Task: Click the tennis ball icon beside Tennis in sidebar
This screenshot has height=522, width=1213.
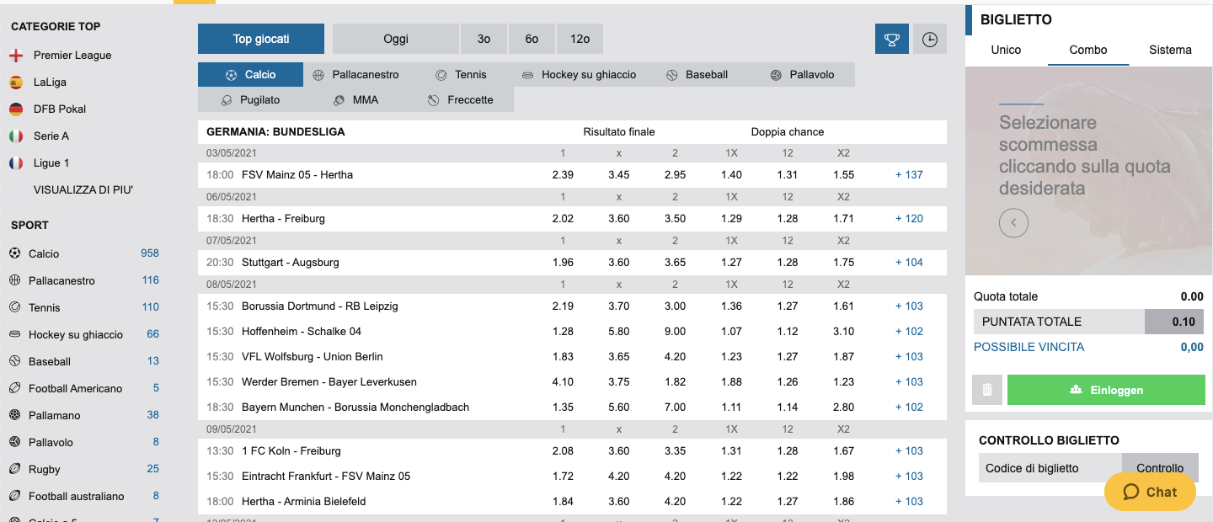Action: tap(14, 307)
